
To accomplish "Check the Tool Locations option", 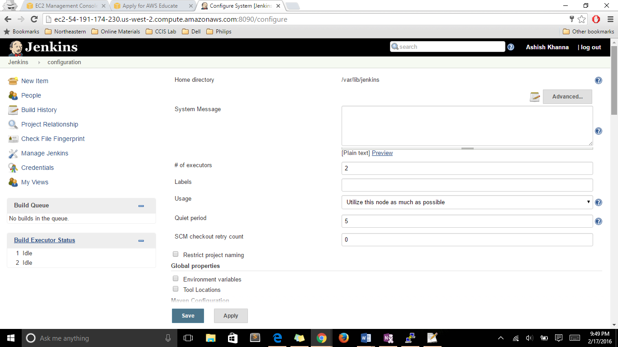I will point(176,289).
